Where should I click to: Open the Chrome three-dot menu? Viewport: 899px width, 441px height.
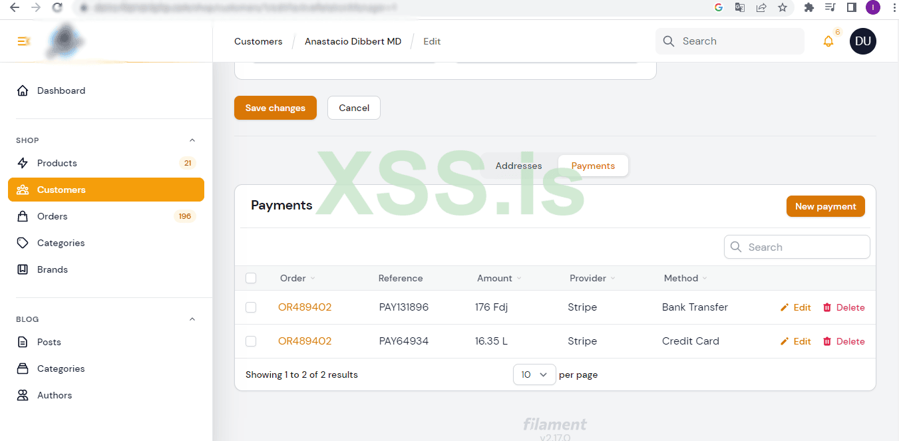[x=894, y=7]
